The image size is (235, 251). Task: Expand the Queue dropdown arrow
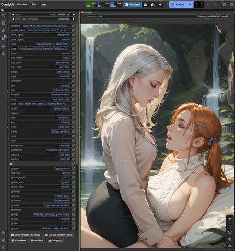click(x=190, y=5)
